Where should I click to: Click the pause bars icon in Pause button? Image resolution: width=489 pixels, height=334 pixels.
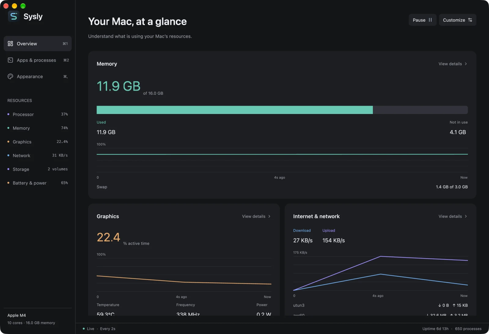[430, 20]
